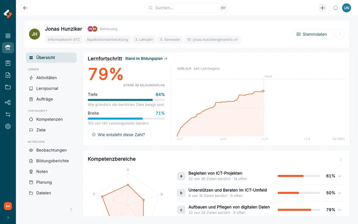Open Lernjournal in the side menu
This screenshot has height=224, width=358.
click(51, 88)
